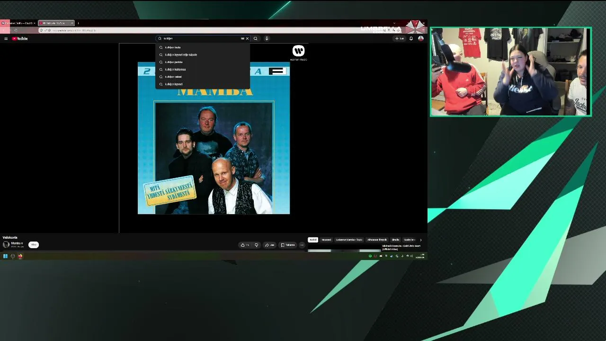Pick the third search suggestion row
Image resolution: width=606 pixels, height=341 pixels.
203,62
